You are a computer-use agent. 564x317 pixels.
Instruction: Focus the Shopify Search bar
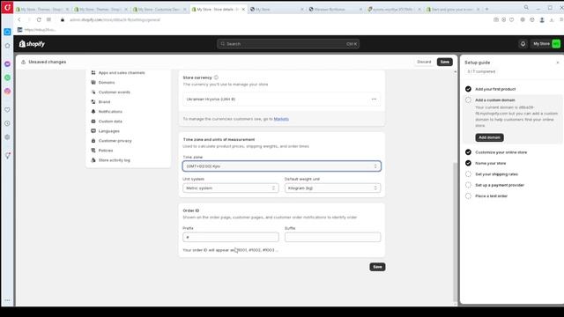coord(288,44)
